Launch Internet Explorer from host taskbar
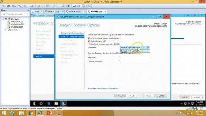Viewport: 206px width, 116px height. tap(12, 113)
